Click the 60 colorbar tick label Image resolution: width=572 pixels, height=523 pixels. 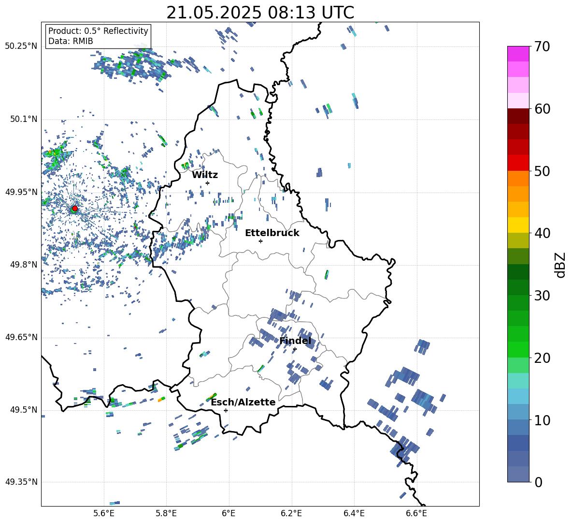click(x=543, y=109)
